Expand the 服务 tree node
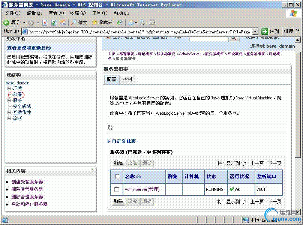The width and height of the screenshot is (303, 225). pos(9,100)
